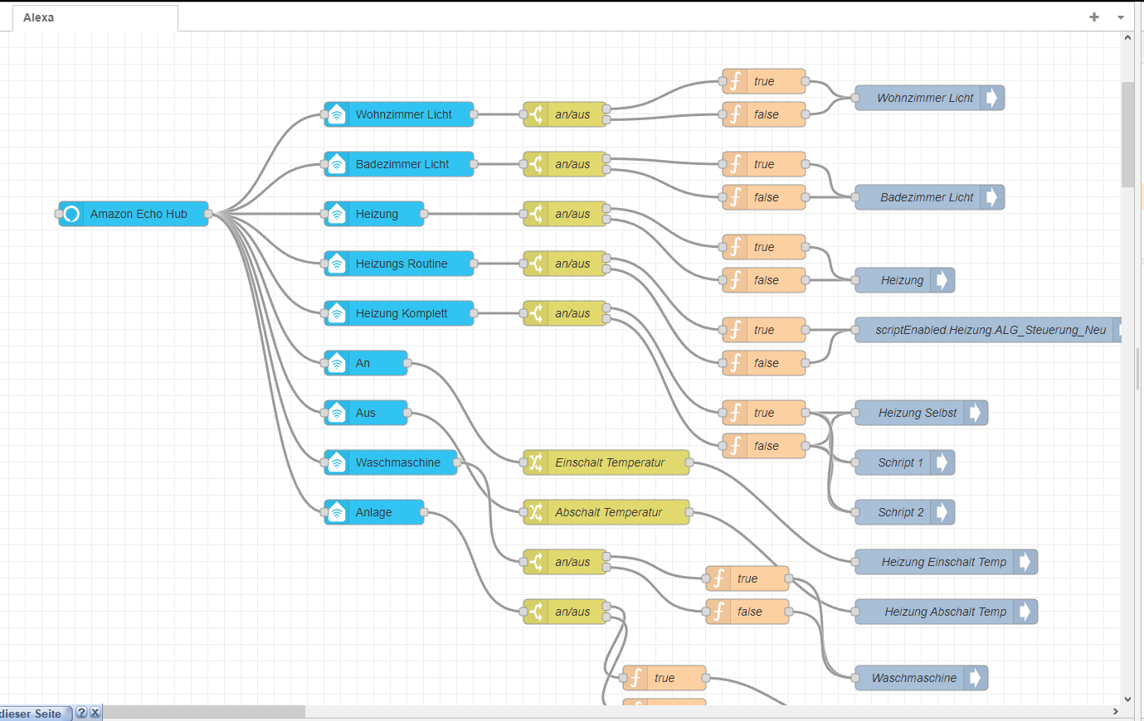Image resolution: width=1144 pixels, height=721 pixels.
Task: Select true function node feeding Wohnzimmer Licht output
Action: (764, 81)
